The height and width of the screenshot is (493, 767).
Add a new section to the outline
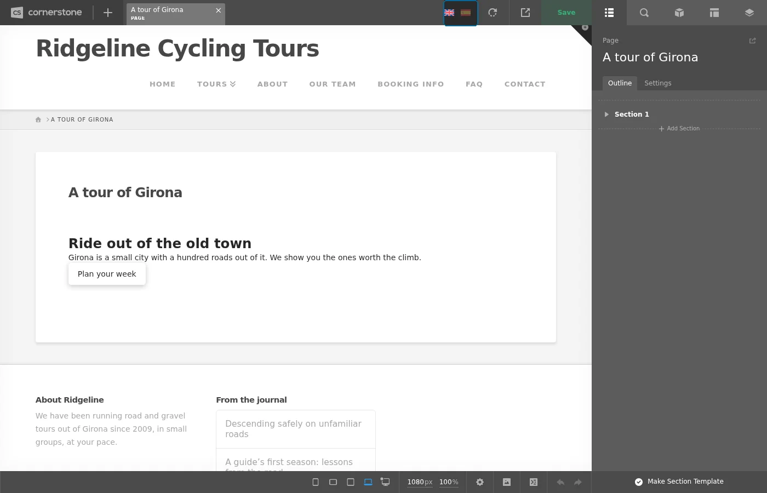click(x=679, y=129)
